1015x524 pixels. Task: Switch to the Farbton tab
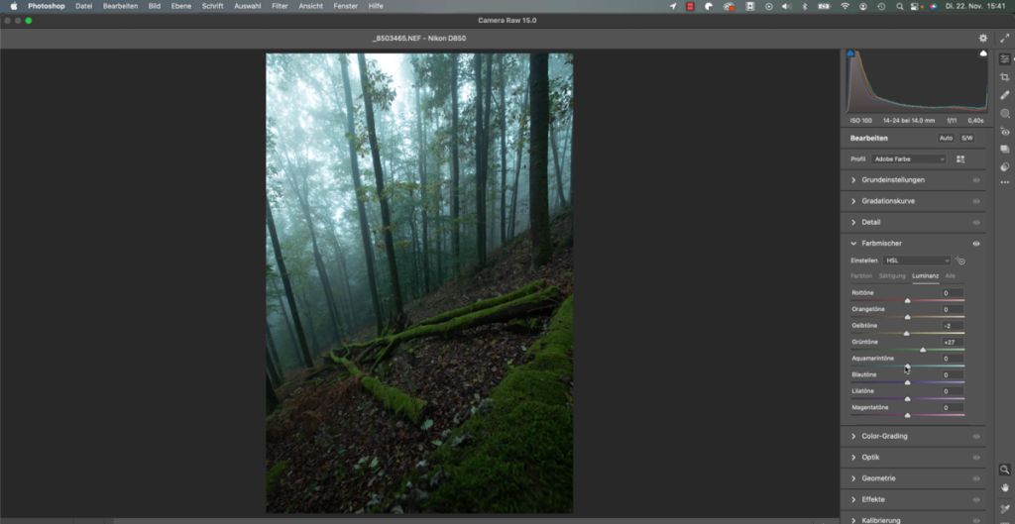coord(861,276)
